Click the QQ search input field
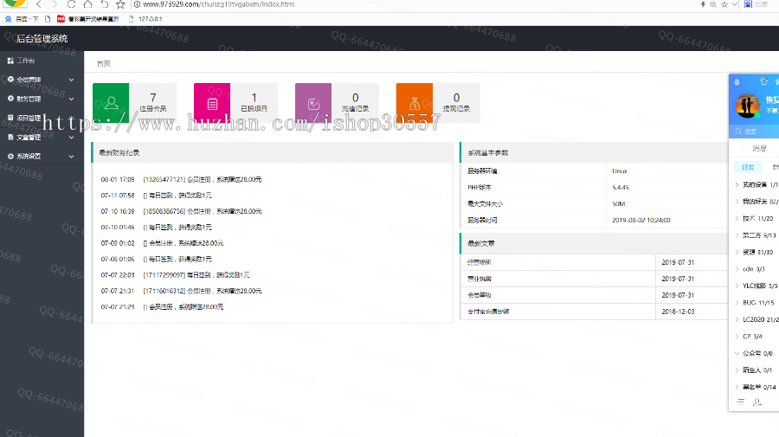 click(757, 132)
